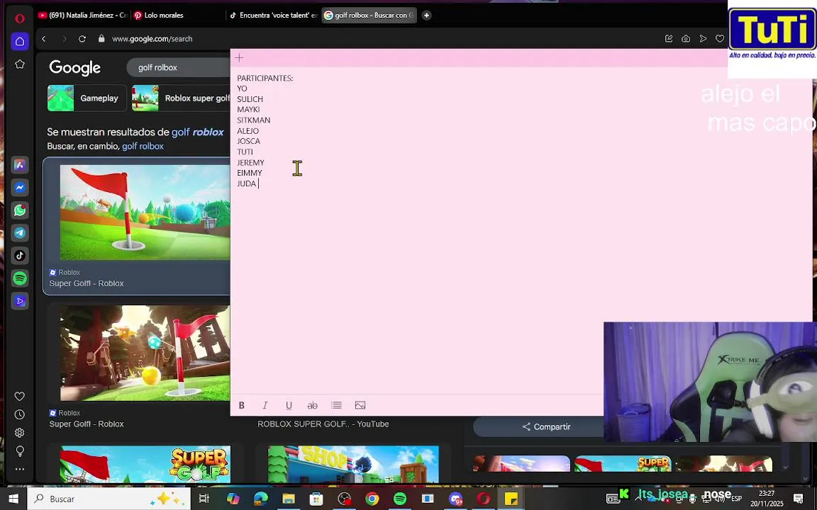Screen dimensions: 817x510
Task: Open the Opera main menu logo
Action: coord(20,18)
